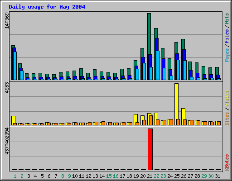Click the day 29 axis label
Image resolution: width=232 pixels, height=181 pixels.
point(204,176)
